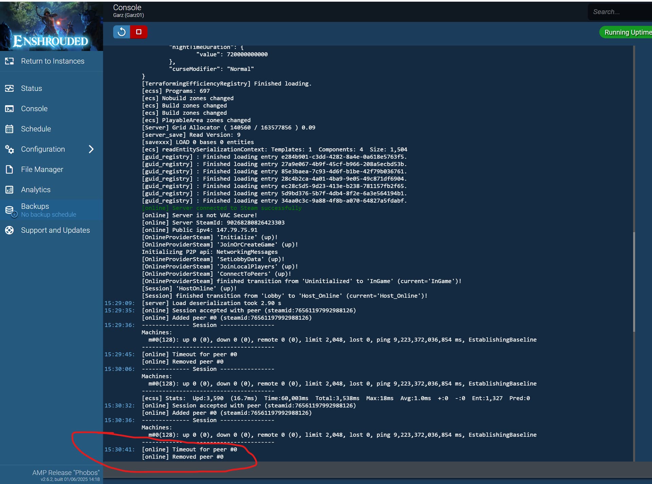Click the No backup schedule link
The image size is (652, 484).
tap(49, 215)
